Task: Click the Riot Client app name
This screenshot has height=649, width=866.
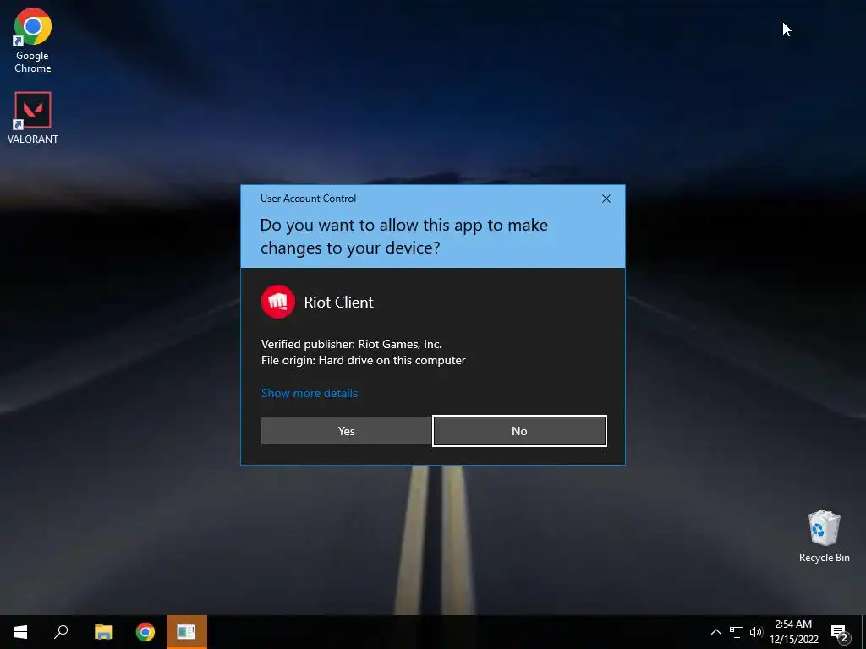Action: tap(338, 302)
